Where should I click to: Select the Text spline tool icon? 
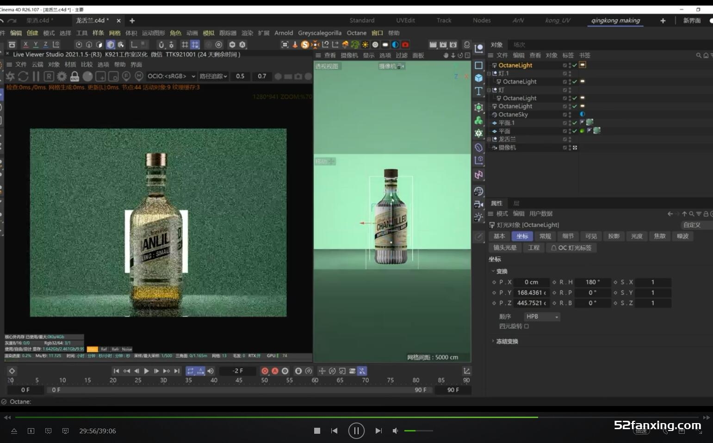(479, 91)
